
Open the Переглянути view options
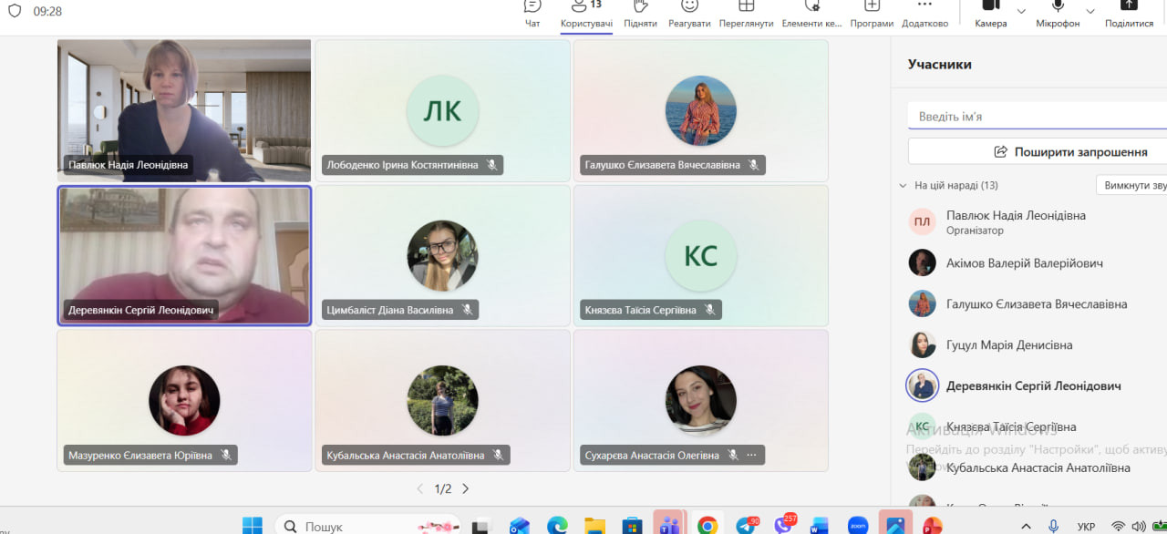pyautogui.click(x=746, y=13)
